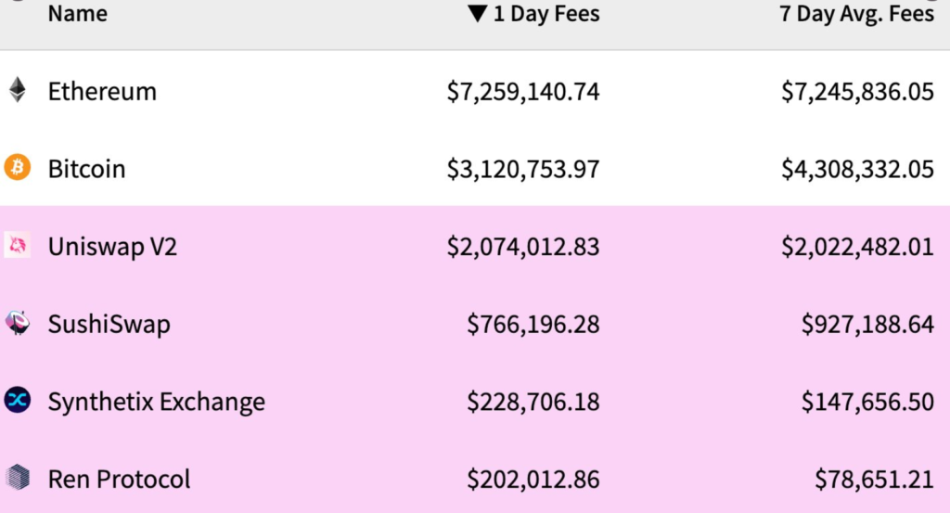Click the SushiSwap logo icon
Image resolution: width=950 pixels, height=513 pixels.
tap(18, 323)
